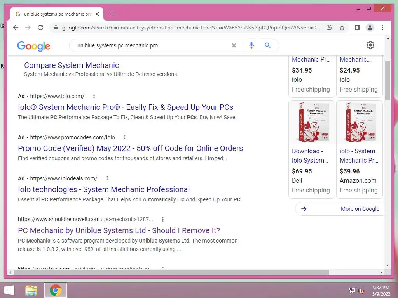
Task: Open options menu for shouldiremoveit.com result
Action: tap(163, 219)
